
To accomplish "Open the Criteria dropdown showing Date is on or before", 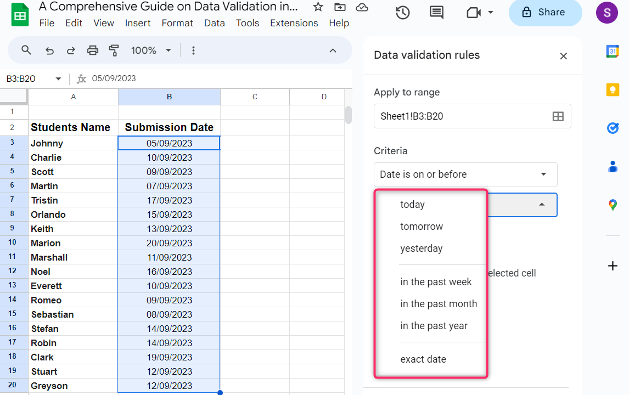I will click(465, 174).
